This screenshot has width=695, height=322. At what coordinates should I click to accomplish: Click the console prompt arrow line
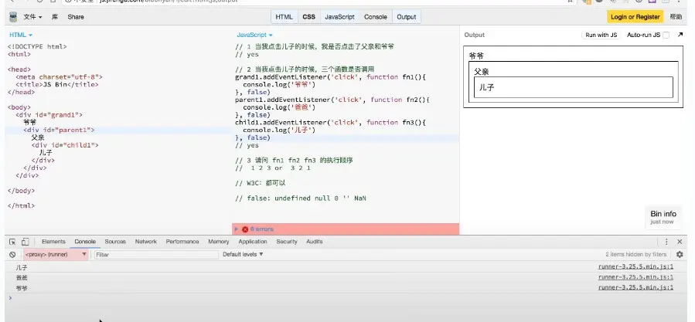pos(346,297)
